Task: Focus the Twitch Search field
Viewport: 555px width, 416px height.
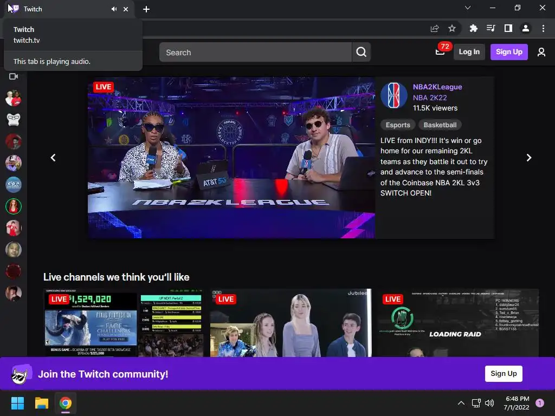Action: 255,52
